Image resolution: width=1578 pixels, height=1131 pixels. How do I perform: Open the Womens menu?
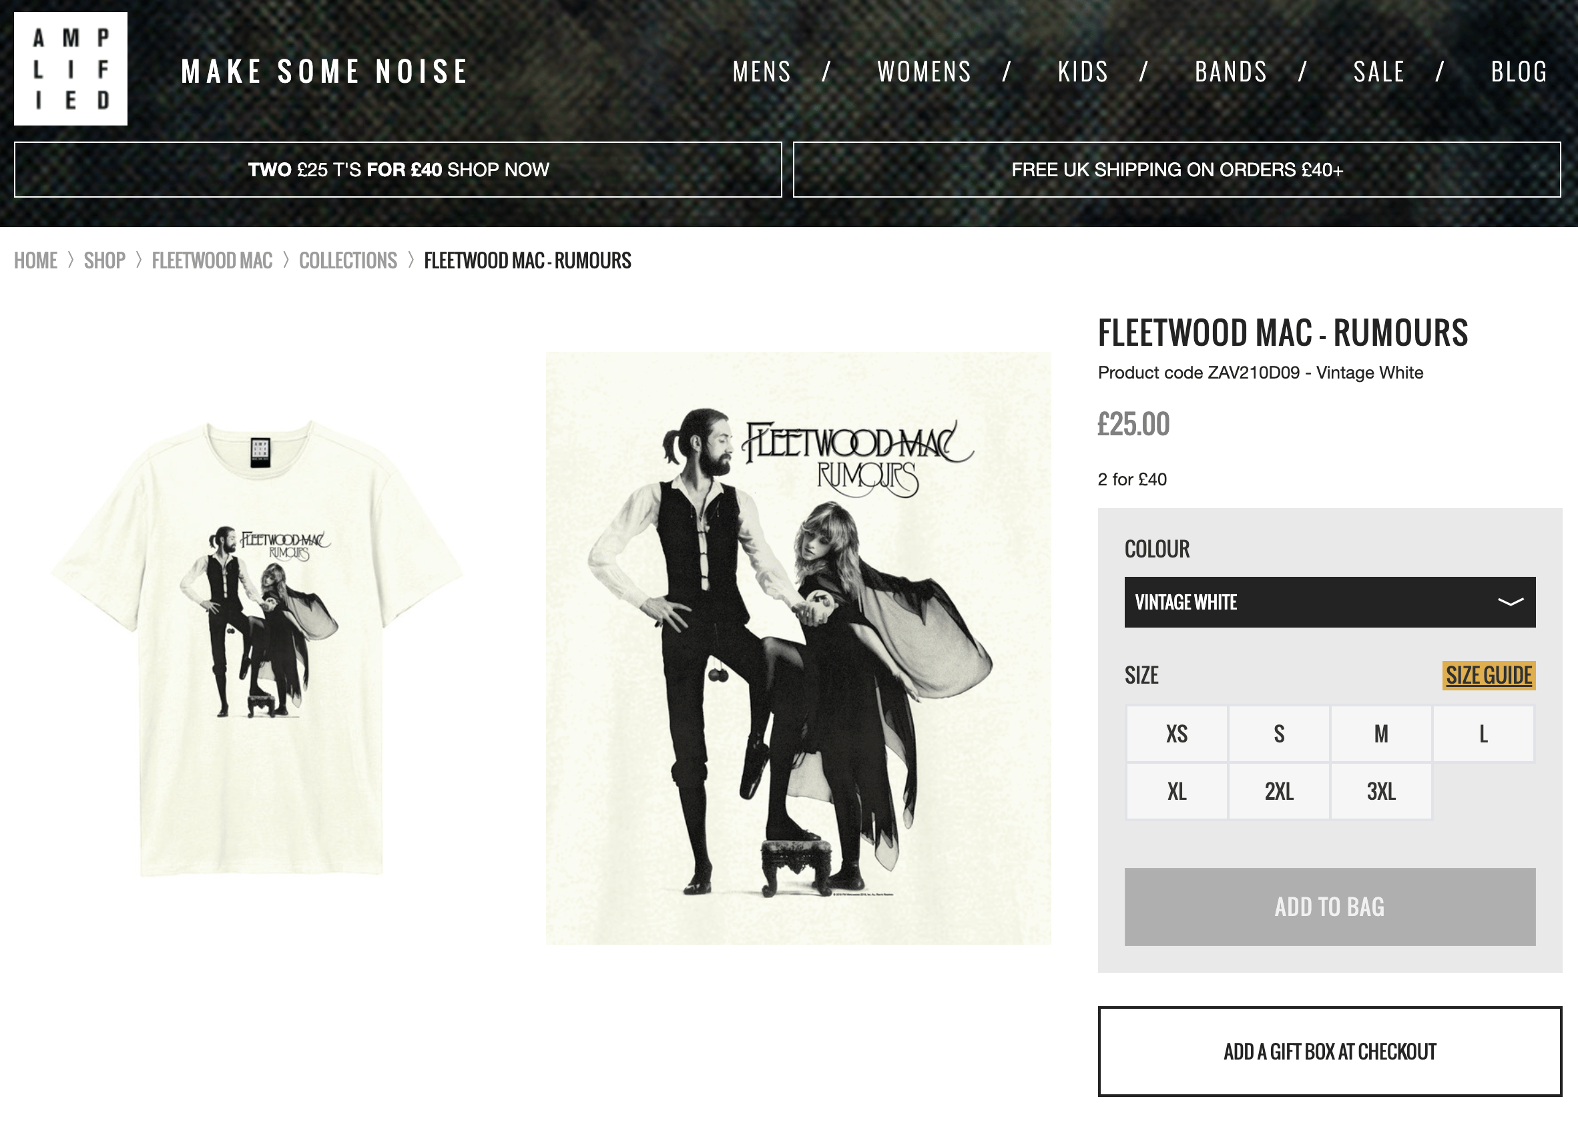click(x=924, y=71)
